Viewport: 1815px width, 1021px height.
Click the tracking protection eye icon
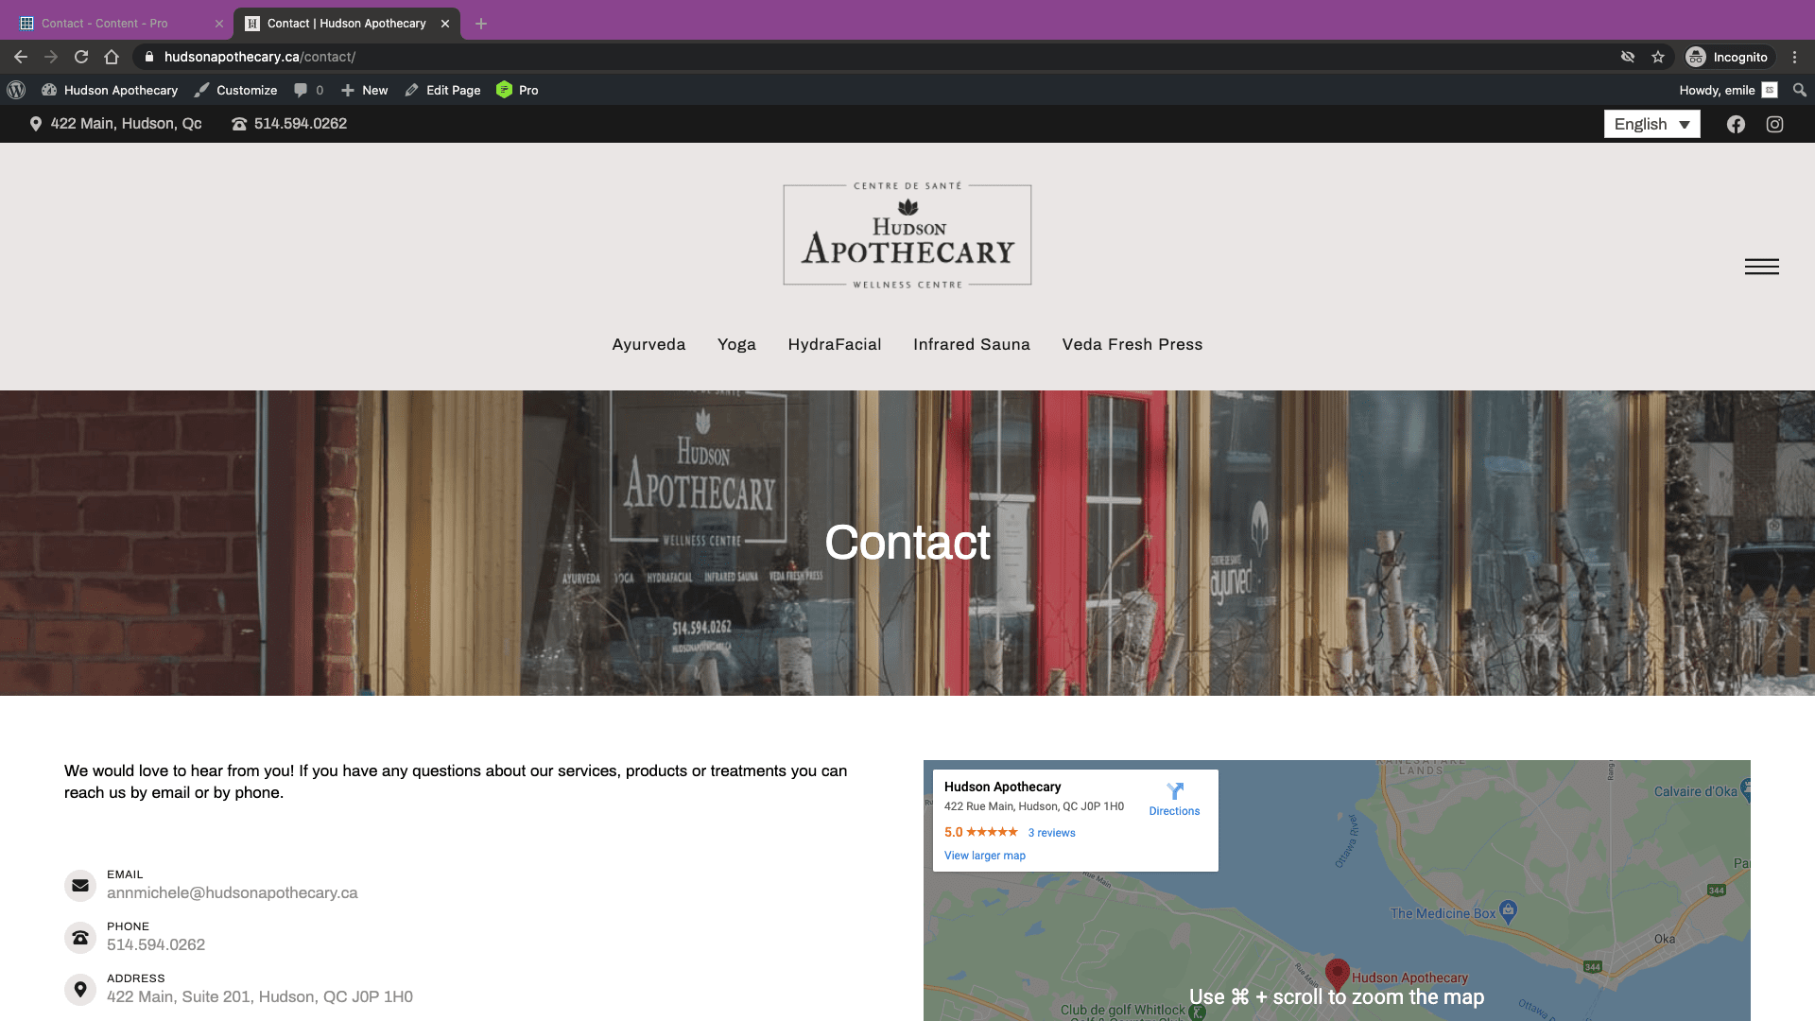pyautogui.click(x=1628, y=57)
